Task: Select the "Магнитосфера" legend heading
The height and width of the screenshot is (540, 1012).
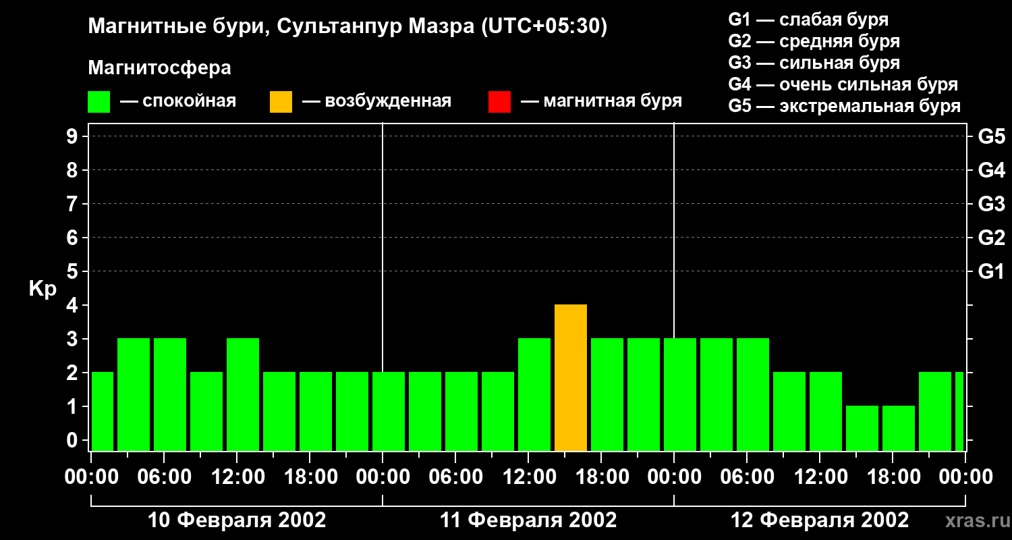Action: coord(159,68)
